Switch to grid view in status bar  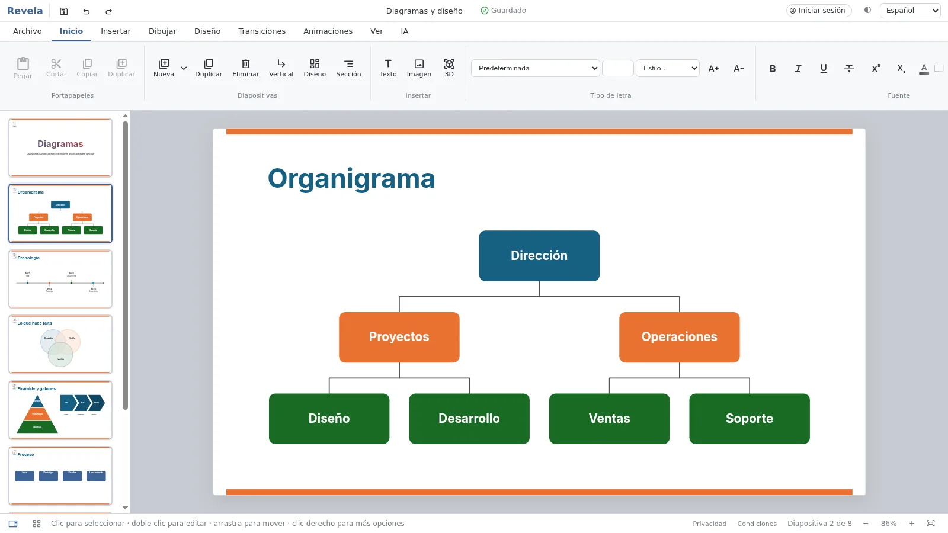click(x=37, y=524)
